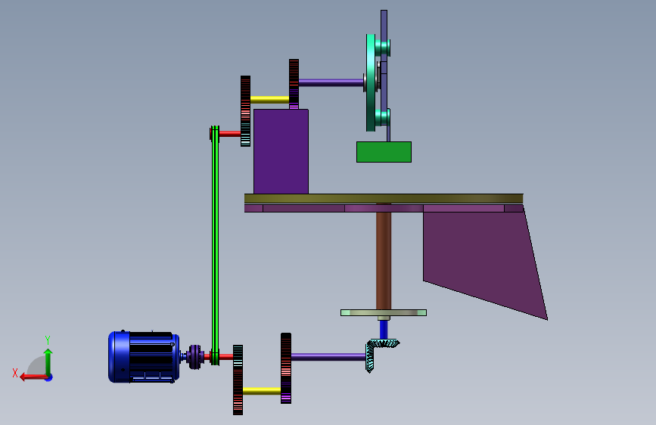Screen dimensions: 656x425
Task: Select the green rectangular block
Action: coord(384,152)
